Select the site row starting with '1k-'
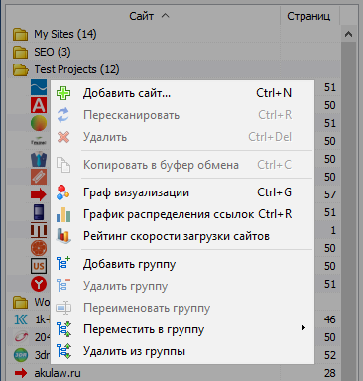This screenshot has height=381, width=363. point(42,319)
